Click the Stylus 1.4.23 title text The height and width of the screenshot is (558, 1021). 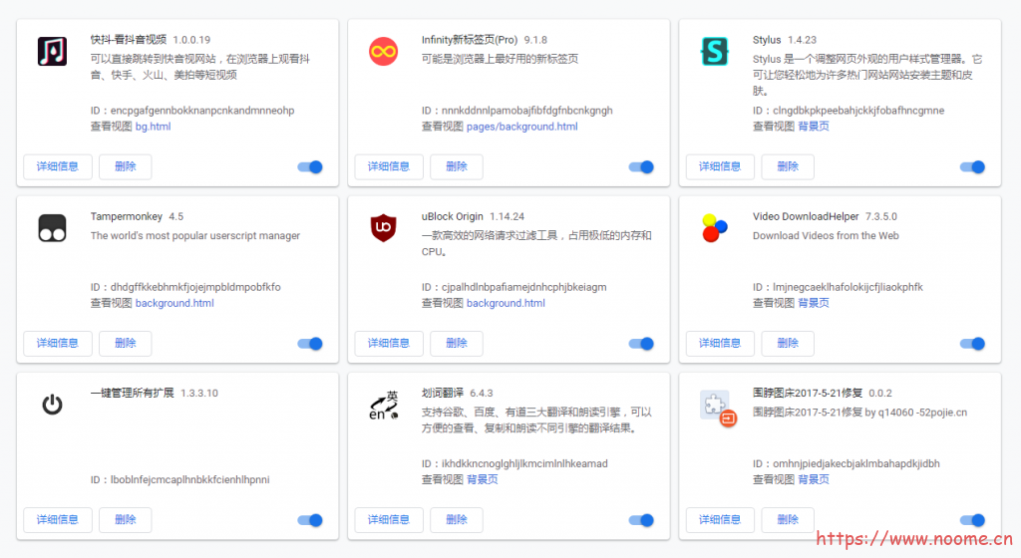(x=785, y=40)
